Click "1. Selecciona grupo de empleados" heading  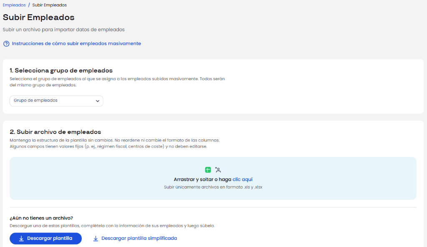click(61, 71)
